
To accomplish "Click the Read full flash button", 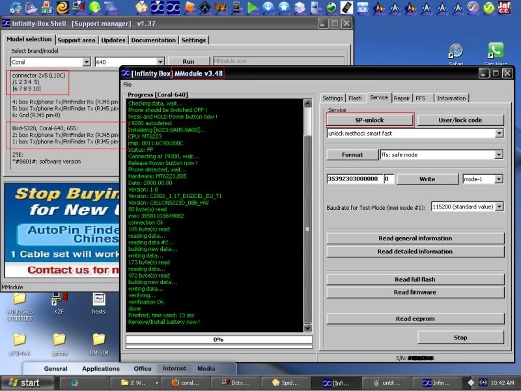I will tap(415, 280).
